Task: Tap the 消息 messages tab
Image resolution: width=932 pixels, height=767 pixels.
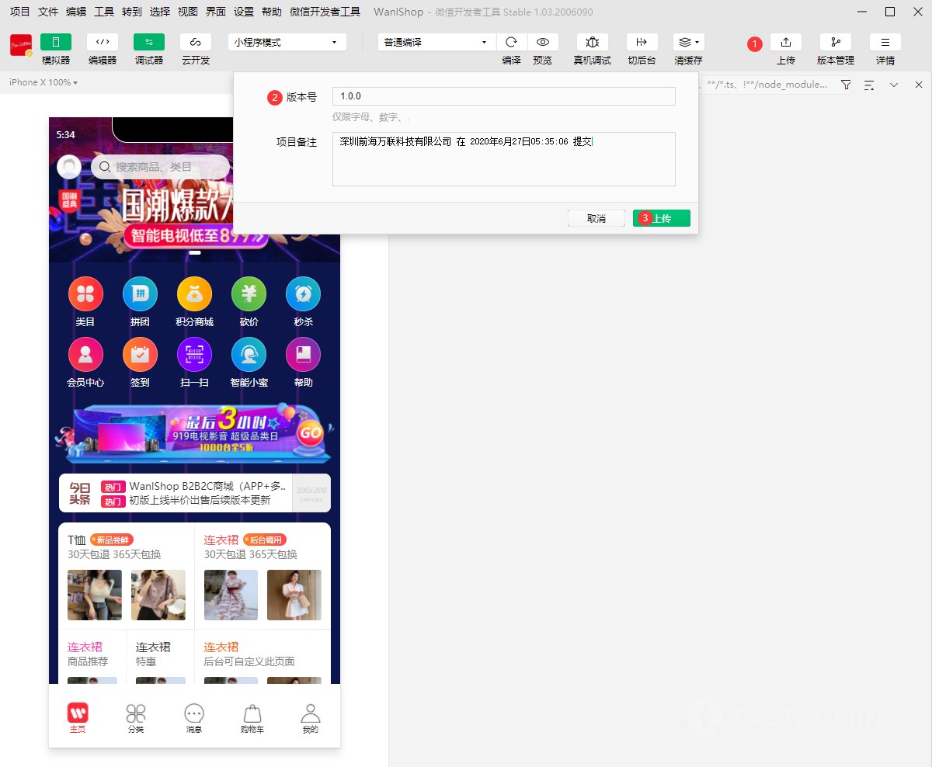Action: (194, 718)
